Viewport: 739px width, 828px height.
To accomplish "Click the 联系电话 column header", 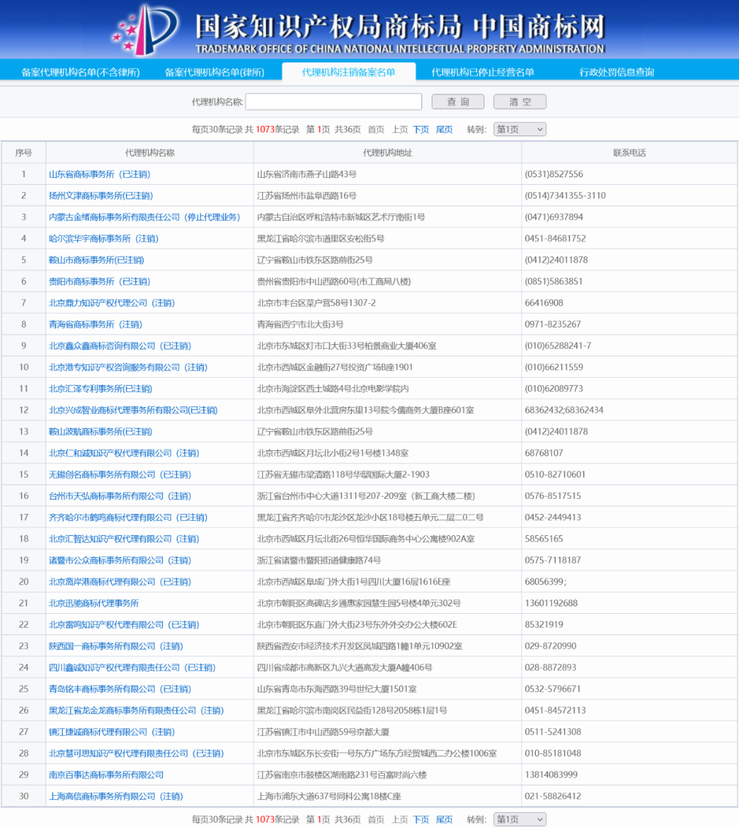I will pyautogui.click(x=630, y=153).
